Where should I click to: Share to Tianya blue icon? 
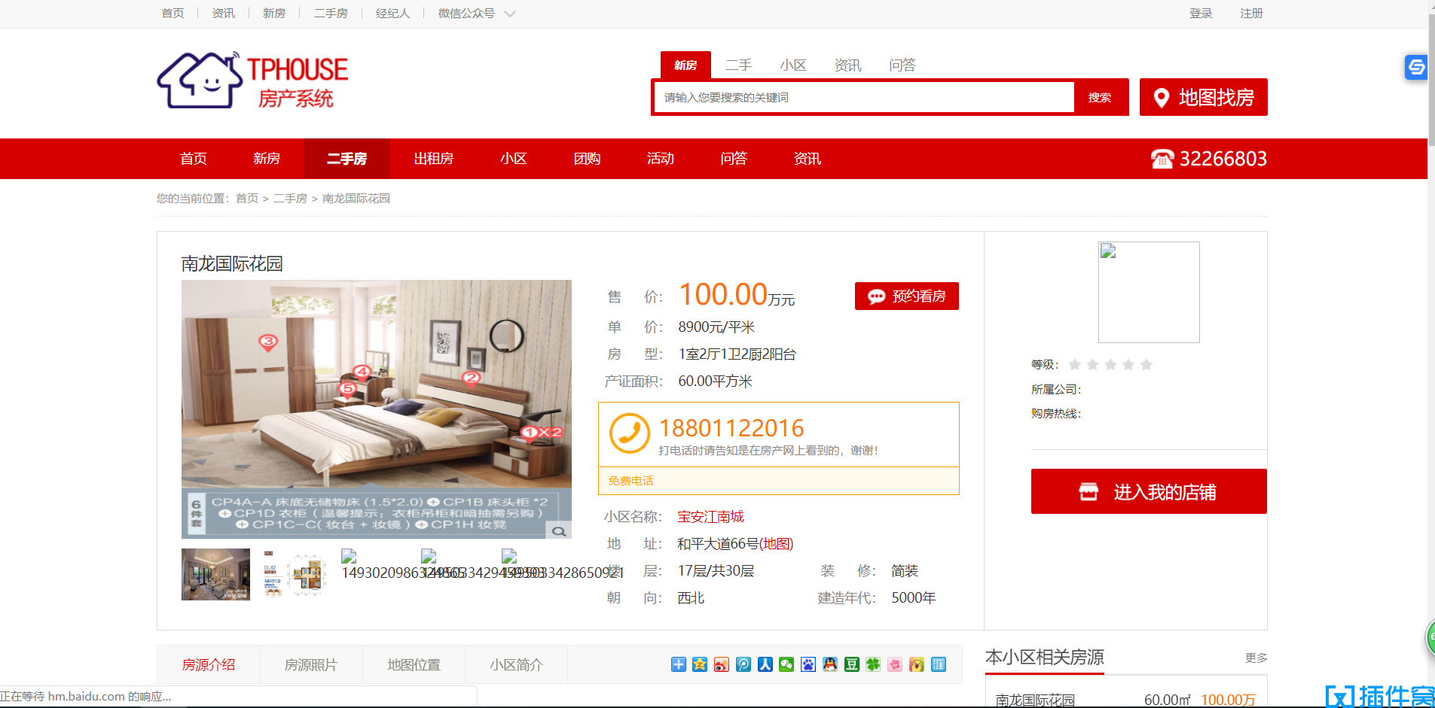[939, 664]
